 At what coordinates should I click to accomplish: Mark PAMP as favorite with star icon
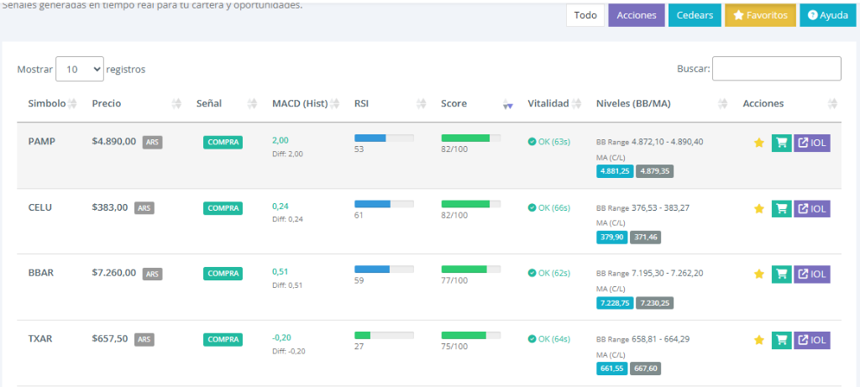(759, 143)
